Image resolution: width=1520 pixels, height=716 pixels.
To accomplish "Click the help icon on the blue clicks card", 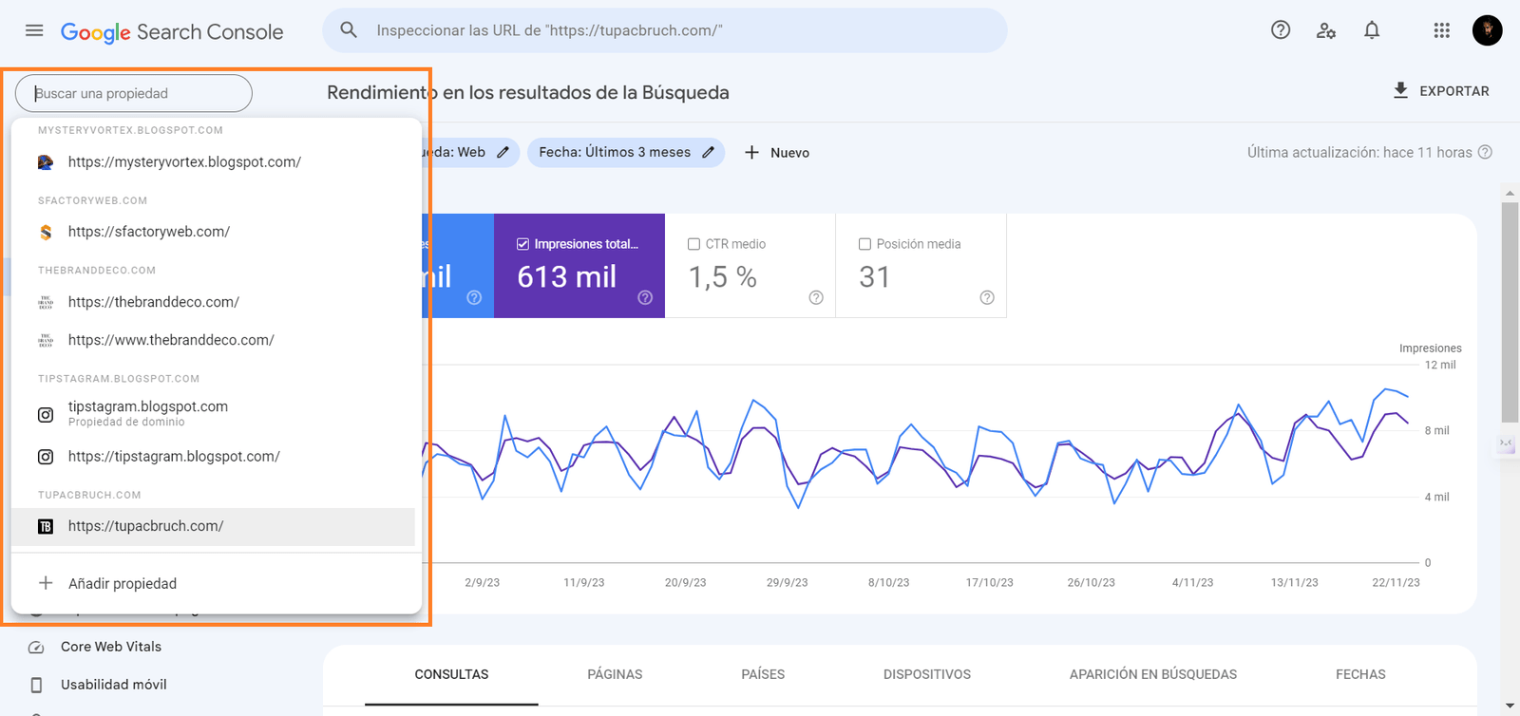I will [x=474, y=297].
